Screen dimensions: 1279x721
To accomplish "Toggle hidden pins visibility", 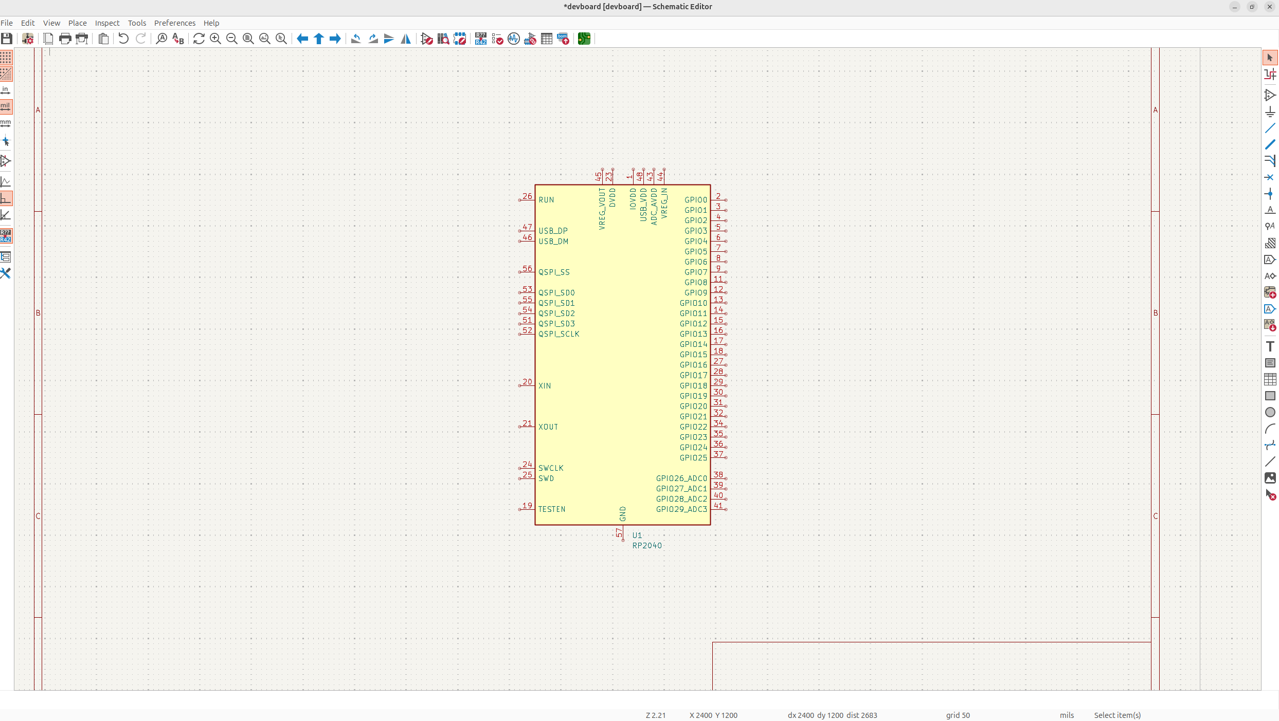I will 6,161.
